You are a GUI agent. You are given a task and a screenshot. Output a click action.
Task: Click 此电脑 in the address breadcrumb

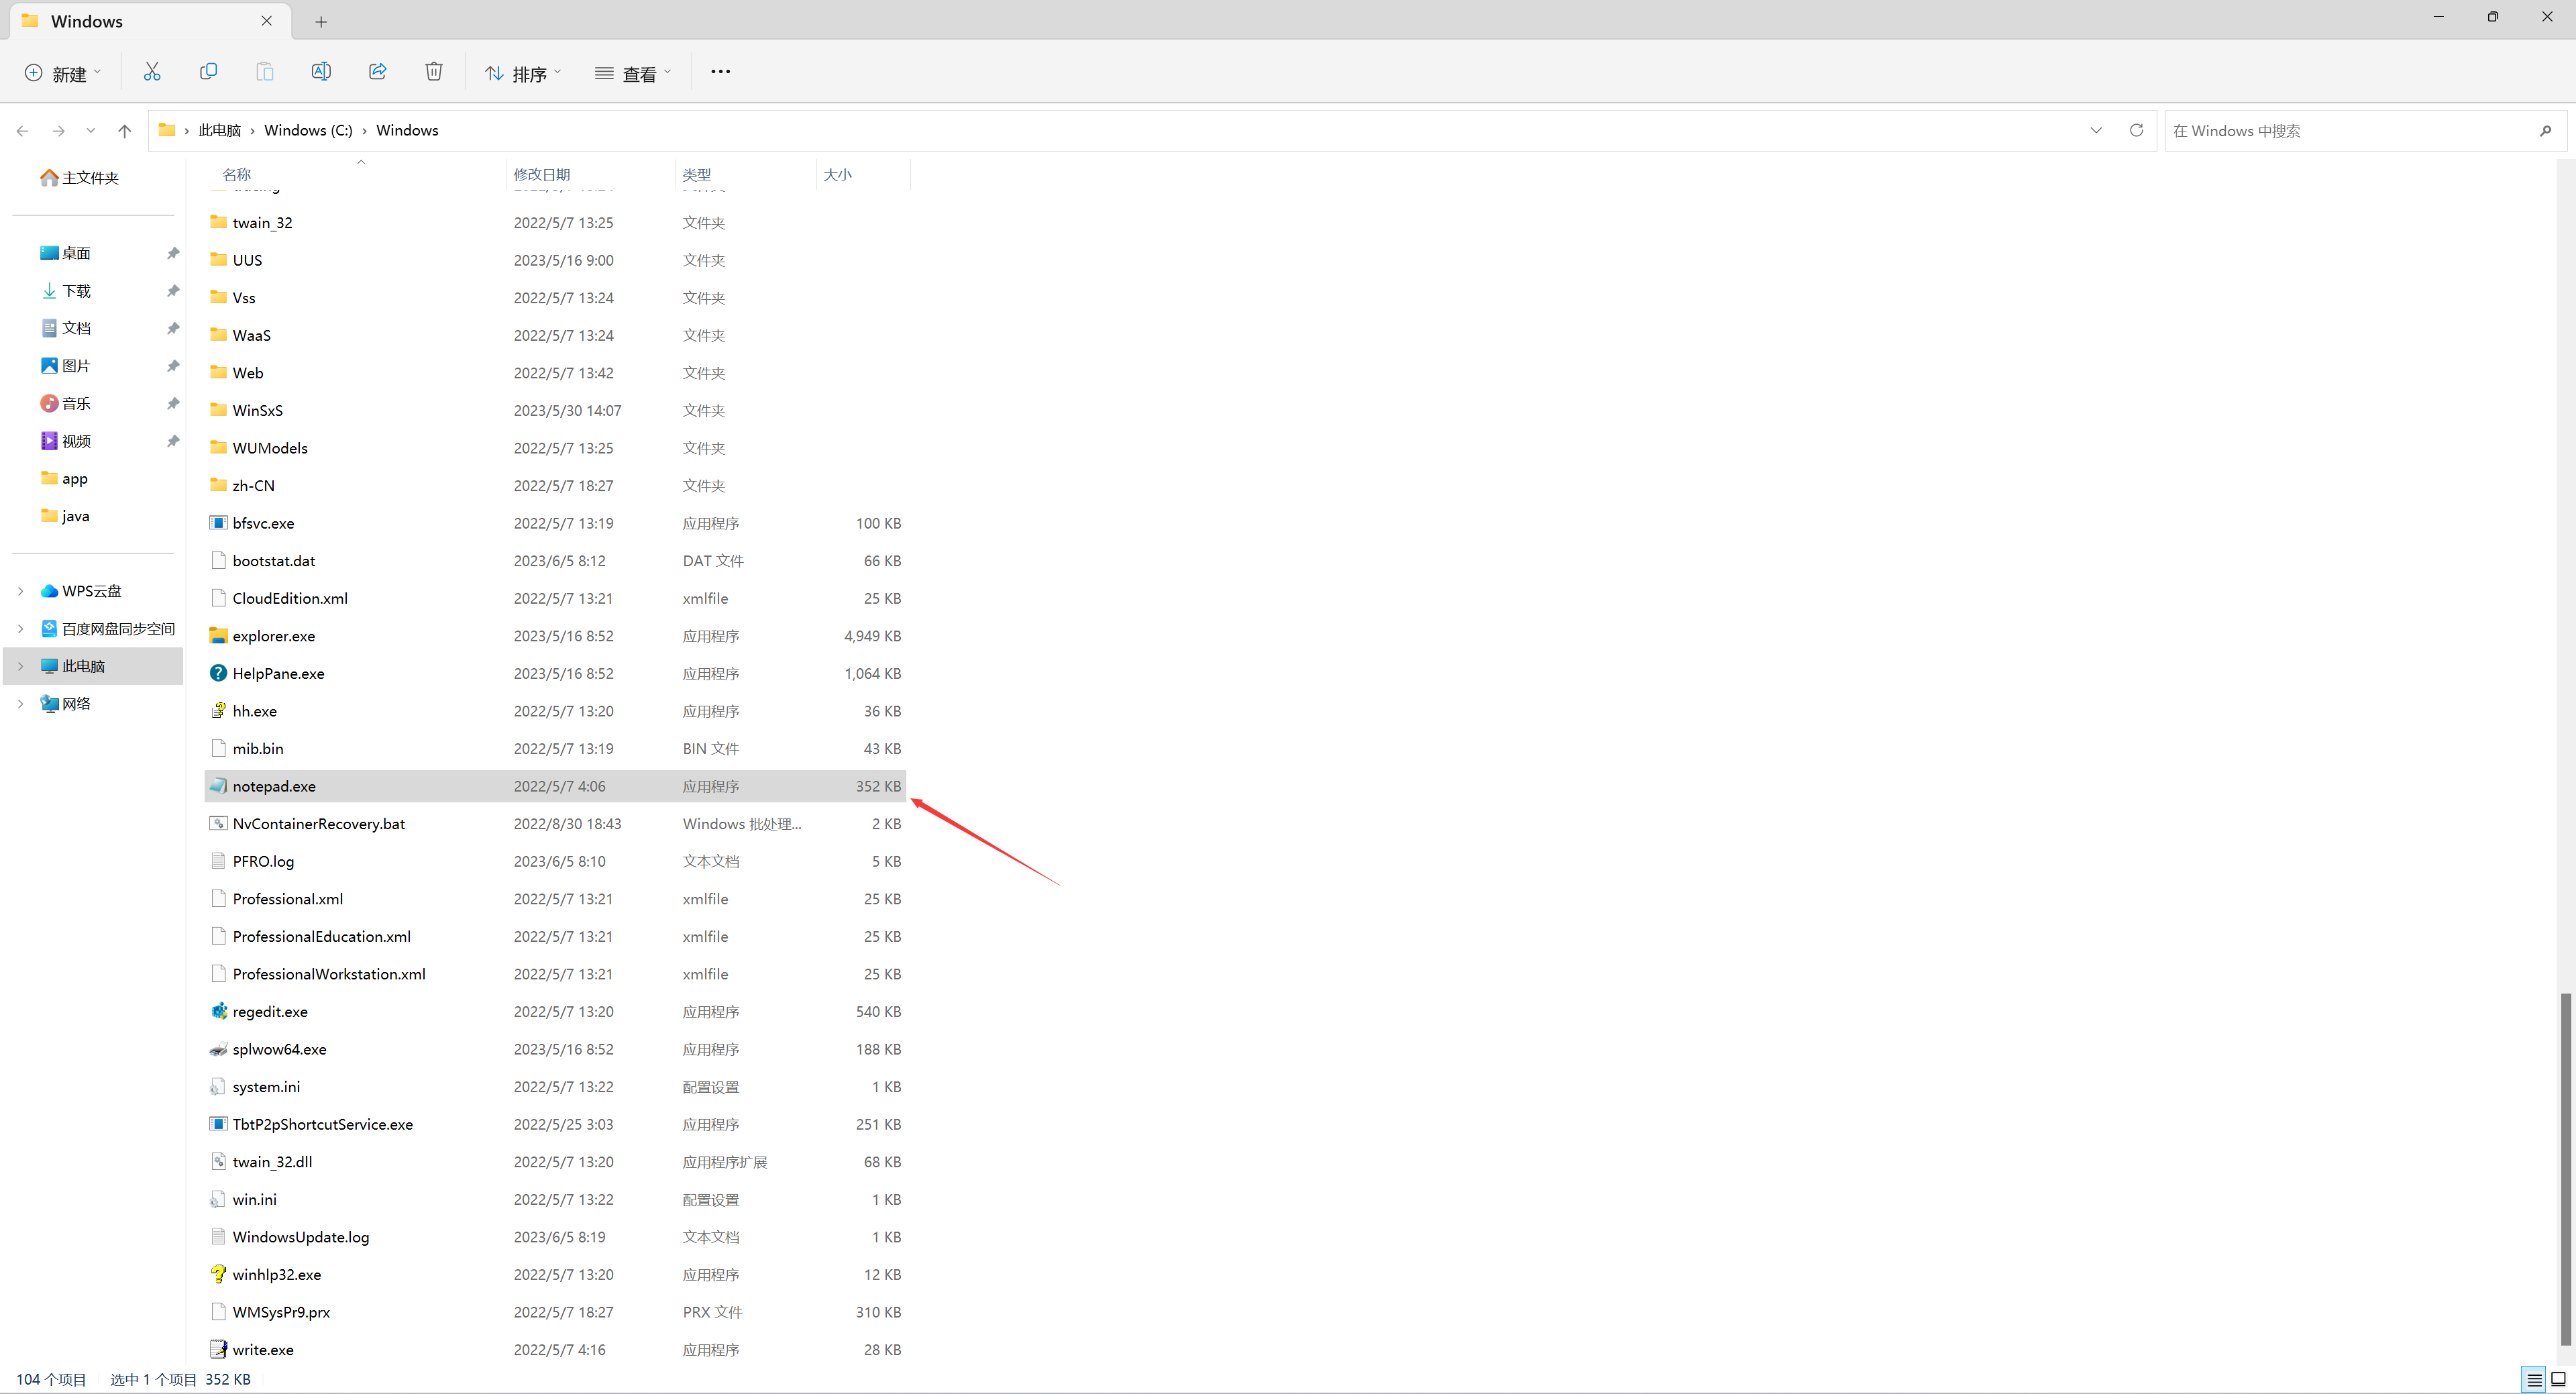point(219,130)
